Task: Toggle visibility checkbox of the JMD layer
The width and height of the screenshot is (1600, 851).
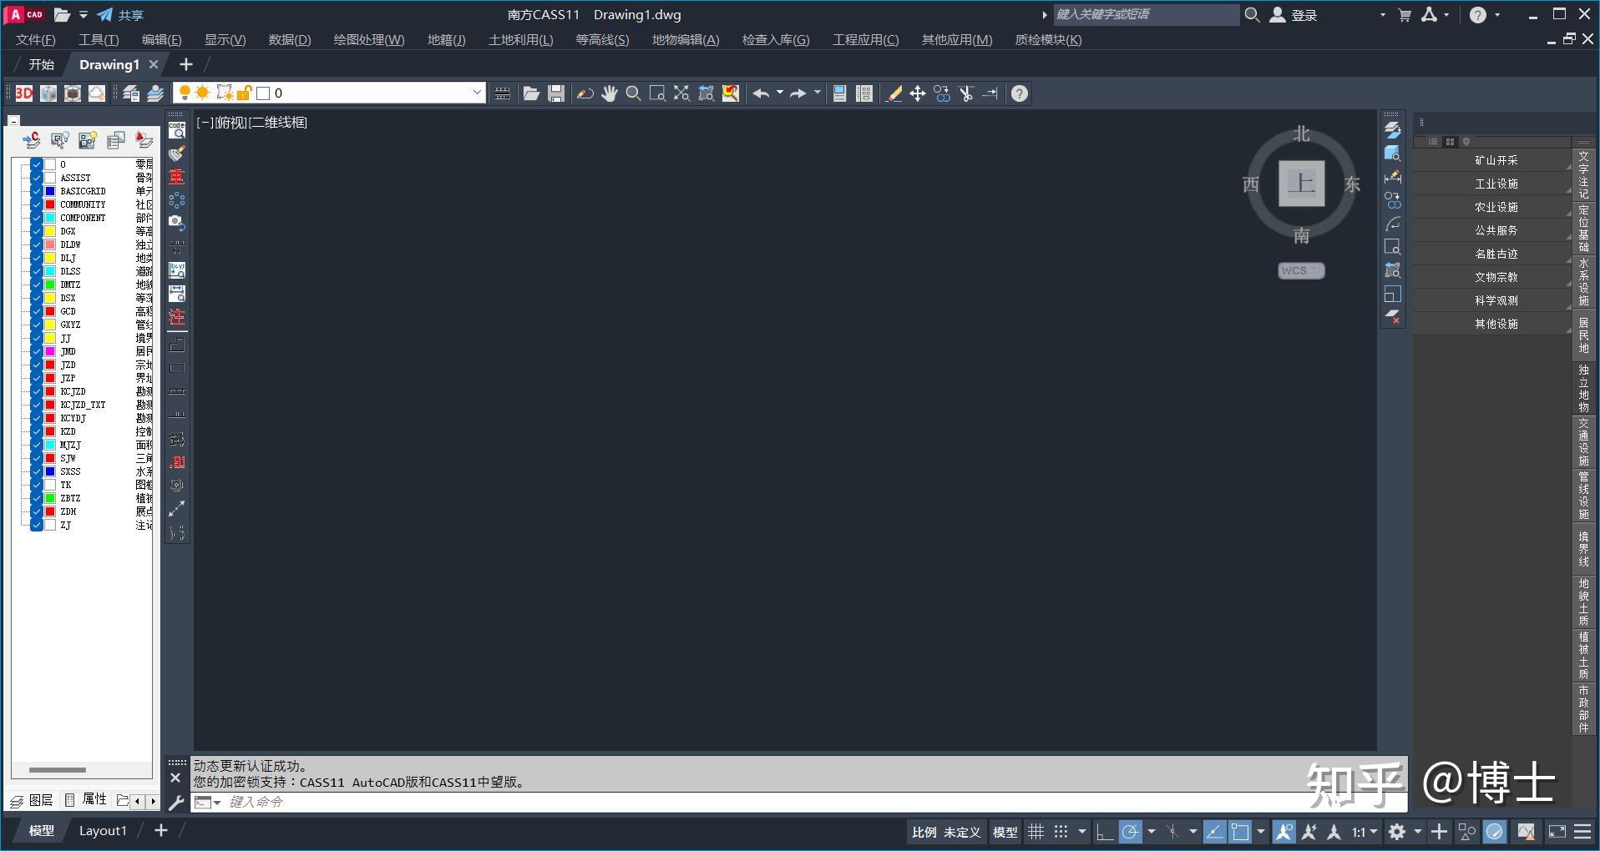Action: pos(36,351)
